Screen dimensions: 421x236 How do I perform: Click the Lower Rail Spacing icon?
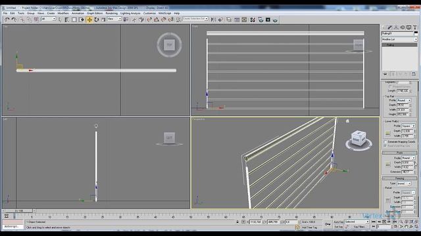click(387, 133)
